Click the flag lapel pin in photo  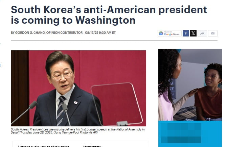coord(75,103)
